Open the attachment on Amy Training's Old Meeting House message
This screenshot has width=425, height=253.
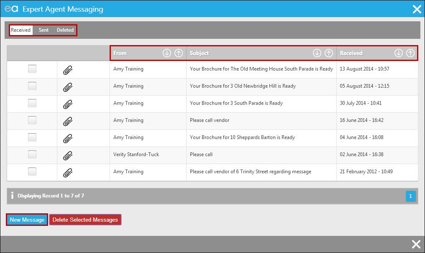pyautogui.click(x=68, y=69)
